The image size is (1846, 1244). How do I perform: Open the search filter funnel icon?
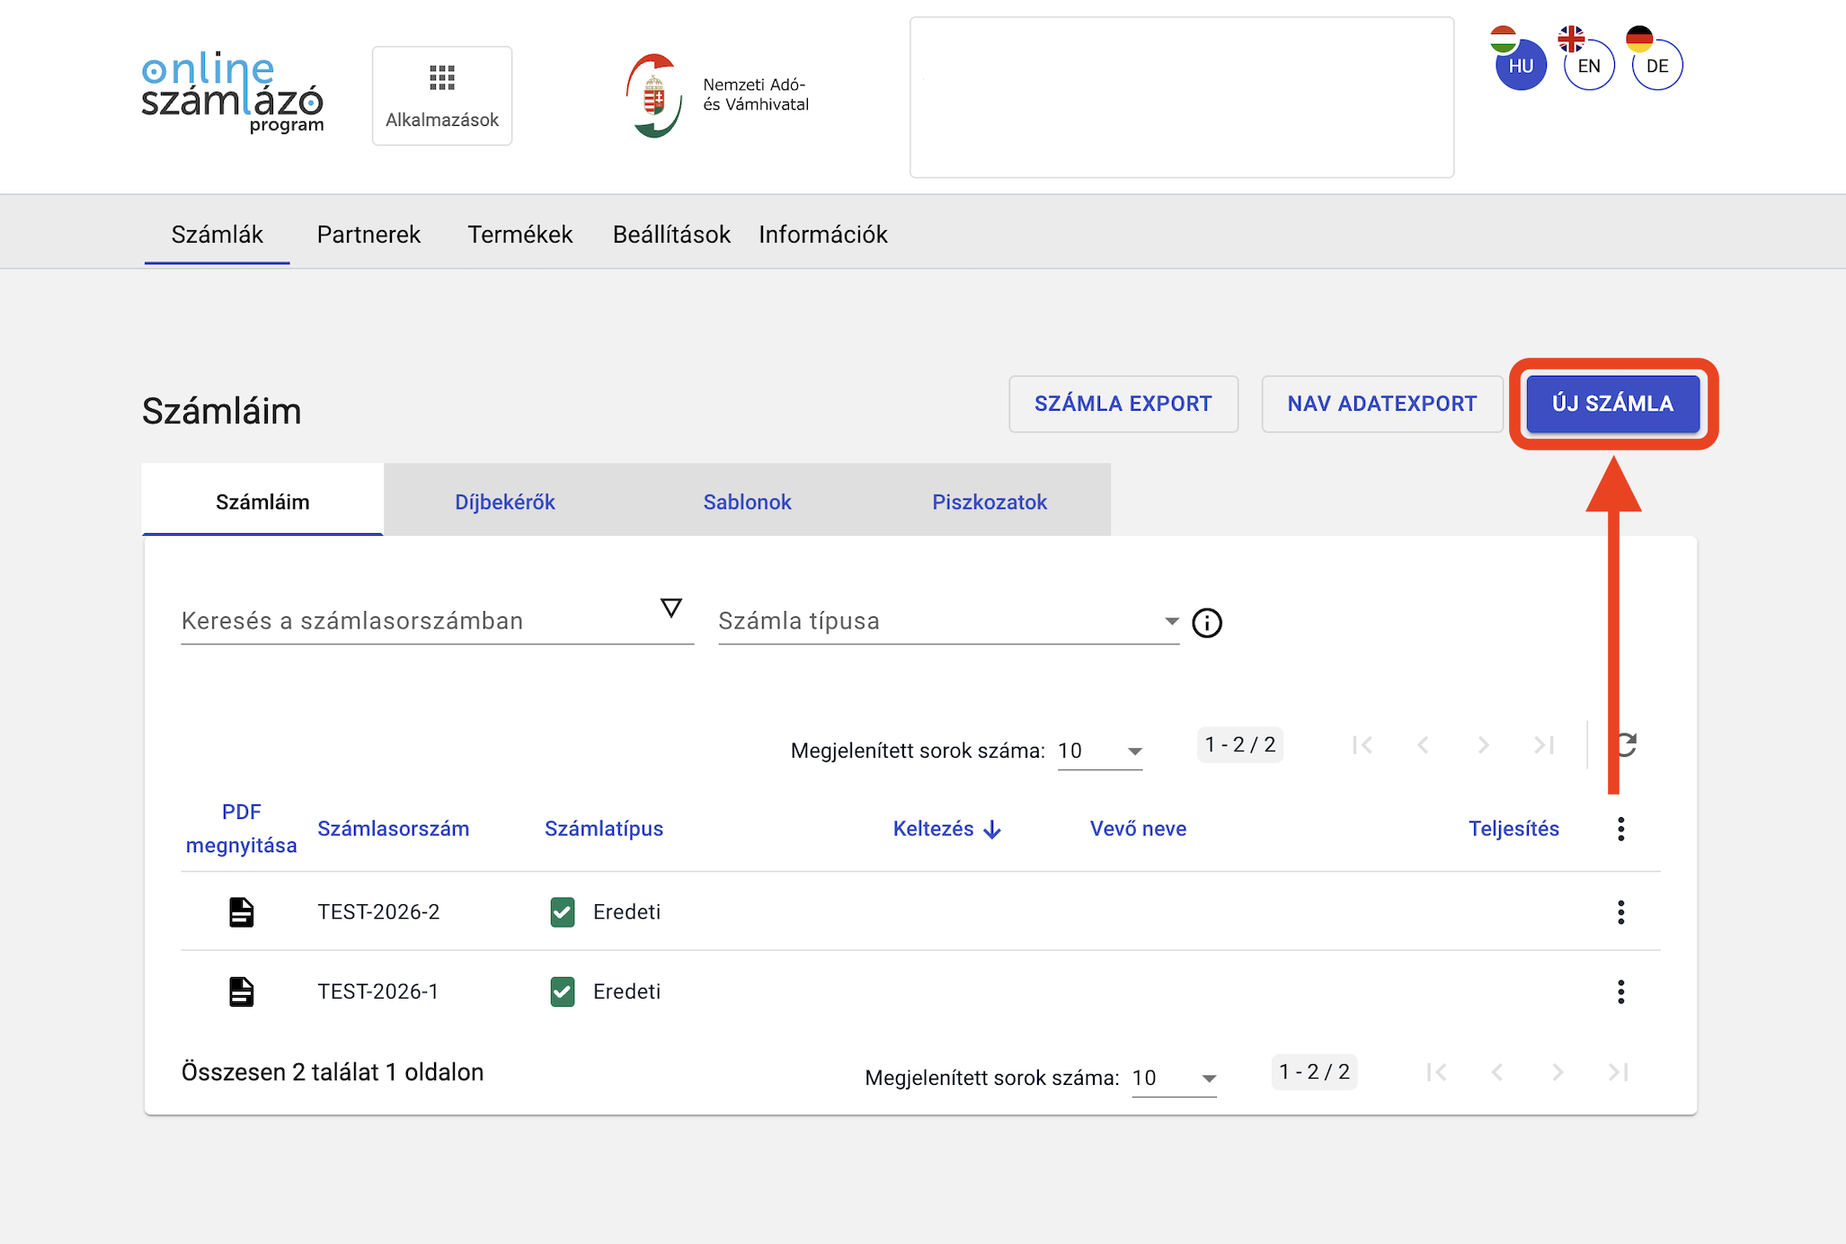coord(670,608)
